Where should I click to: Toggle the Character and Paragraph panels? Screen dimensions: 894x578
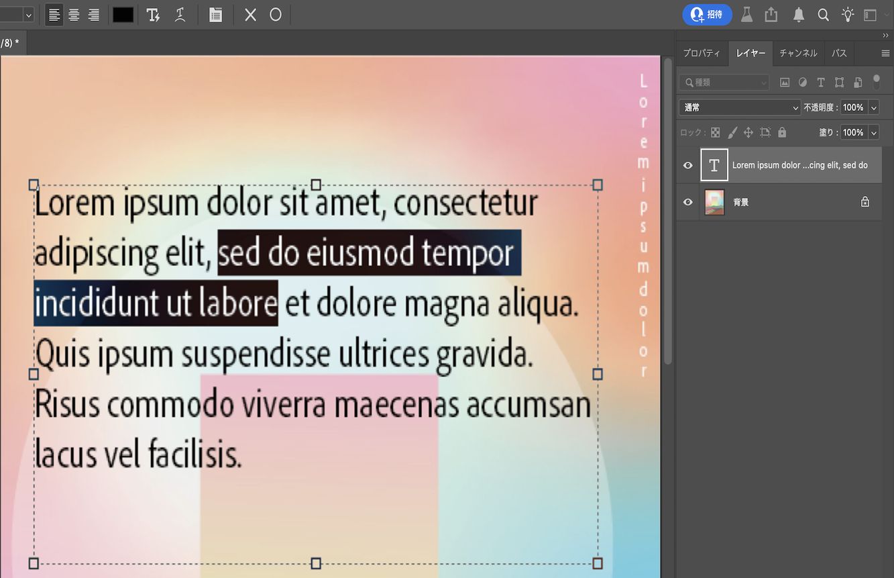(215, 14)
